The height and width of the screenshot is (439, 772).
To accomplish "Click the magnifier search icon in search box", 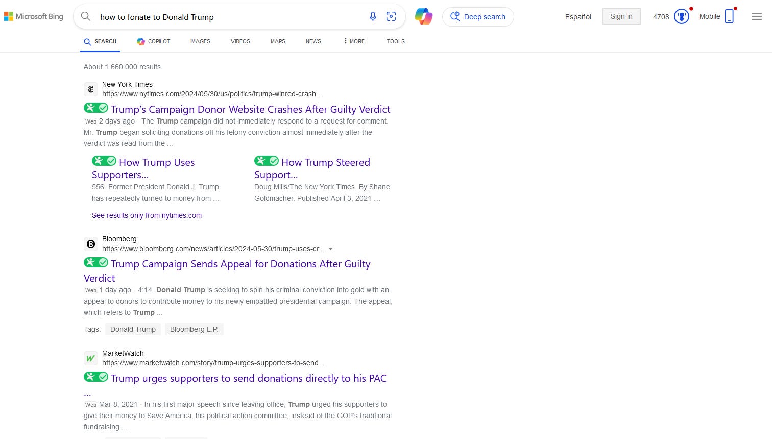I will tap(86, 16).
